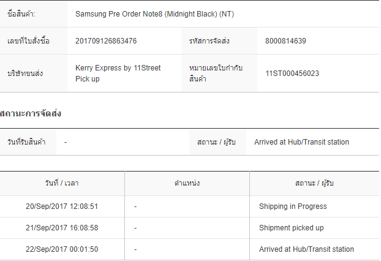Click the Shipment picked up status
Screen dimensions: 381x261
pyautogui.click(x=291, y=228)
